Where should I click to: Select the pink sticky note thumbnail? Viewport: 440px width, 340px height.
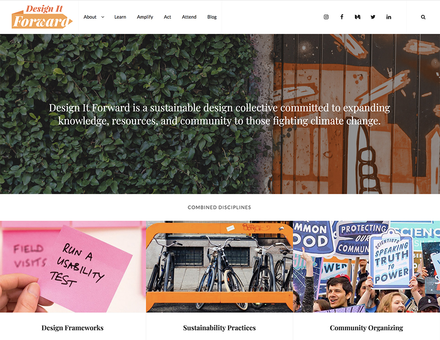[x=73, y=267]
